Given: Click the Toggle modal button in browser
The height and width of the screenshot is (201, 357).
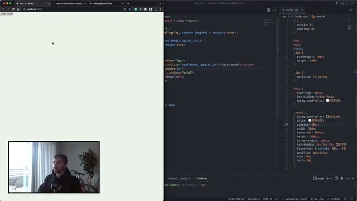Looking at the screenshot, I should 6,13.
